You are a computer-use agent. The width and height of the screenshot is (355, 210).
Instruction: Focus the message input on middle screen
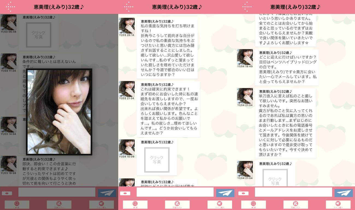(175, 192)
